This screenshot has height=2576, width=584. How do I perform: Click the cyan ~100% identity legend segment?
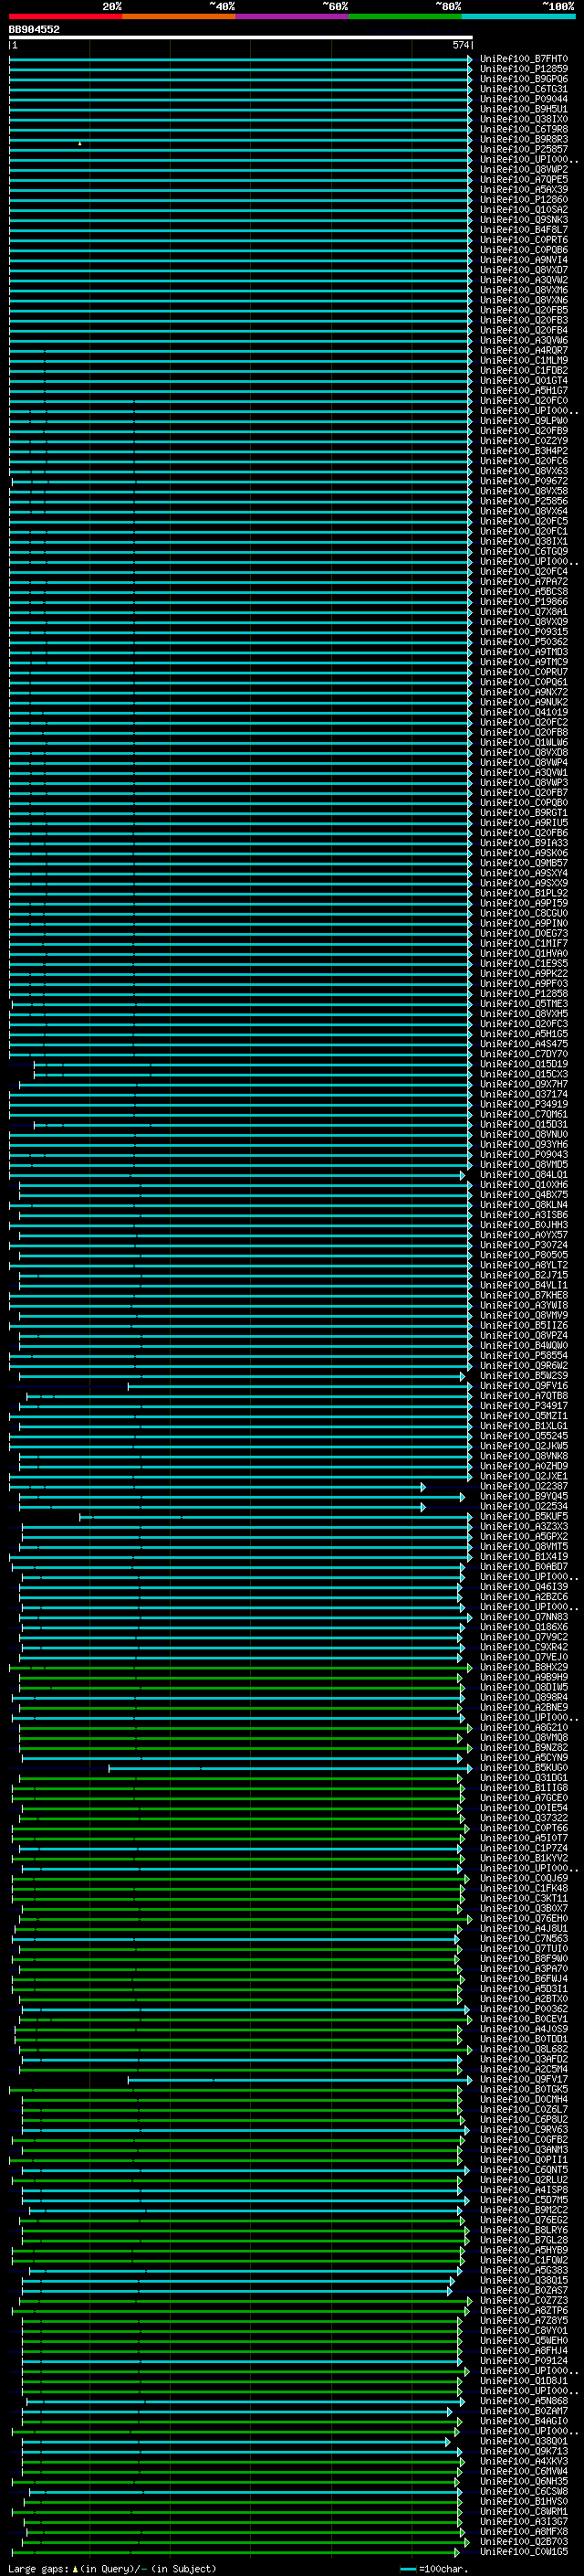pyautogui.click(x=518, y=16)
